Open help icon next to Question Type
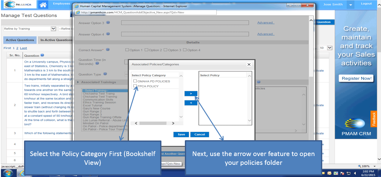The image size is (381, 177). pos(105,74)
